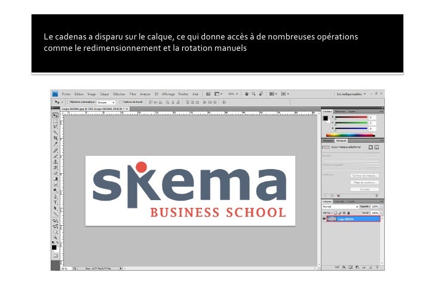This screenshot has width=435, height=307.
Task: Toggle lock all padlock icon
Action: pyautogui.click(x=349, y=213)
